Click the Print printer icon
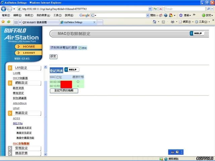 pos(172,22)
